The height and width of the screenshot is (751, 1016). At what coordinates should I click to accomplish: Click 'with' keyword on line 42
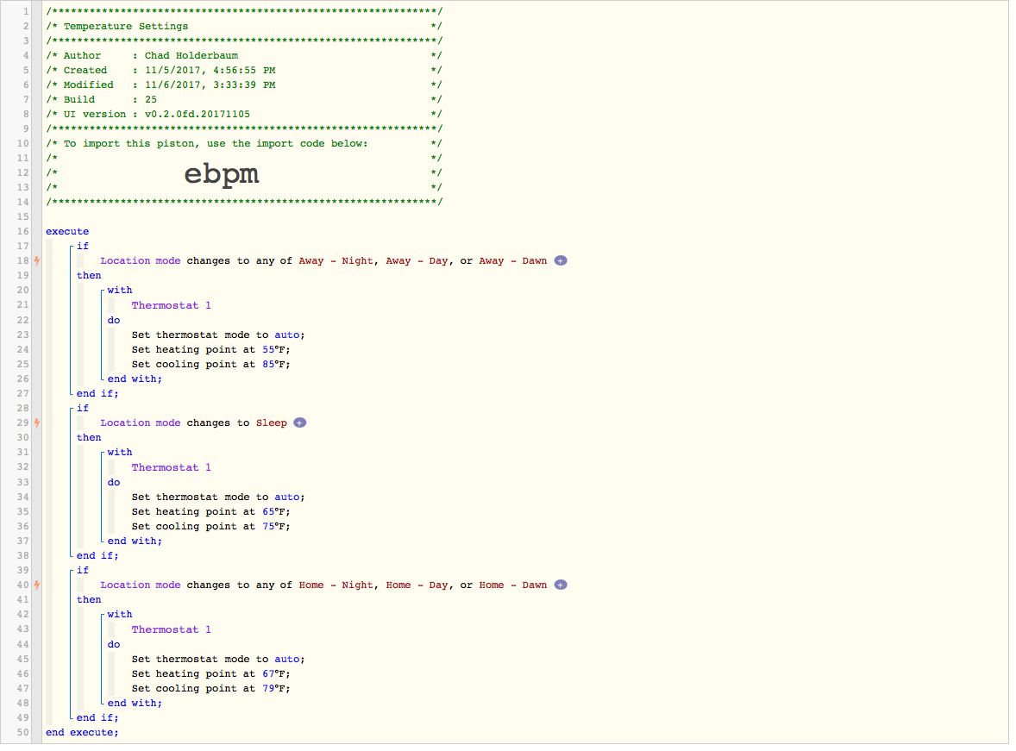pyautogui.click(x=120, y=614)
